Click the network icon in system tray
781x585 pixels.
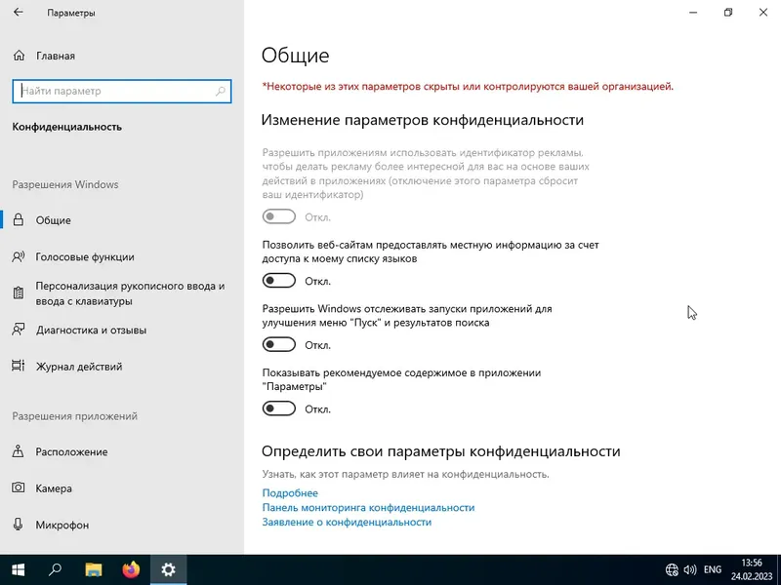point(671,569)
